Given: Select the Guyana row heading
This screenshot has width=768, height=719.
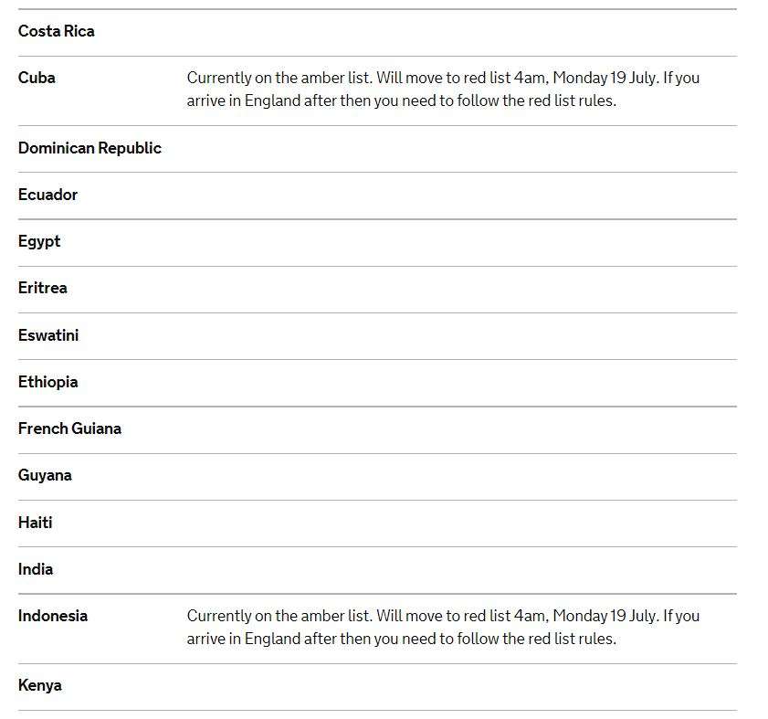Looking at the screenshot, I should [x=45, y=475].
